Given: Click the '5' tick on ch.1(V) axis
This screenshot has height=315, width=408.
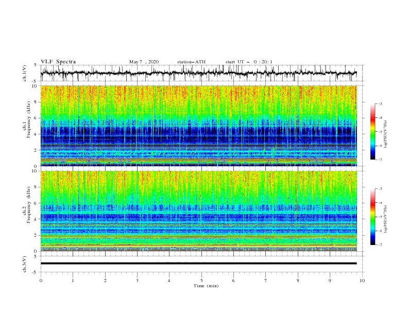Looking at the screenshot, I should point(36,65).
